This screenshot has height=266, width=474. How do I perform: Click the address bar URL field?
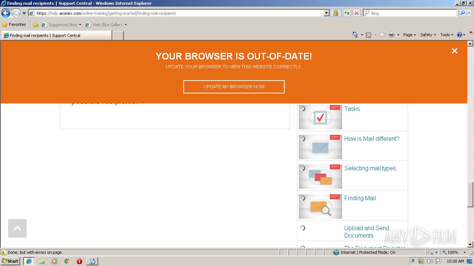point(176,13)
